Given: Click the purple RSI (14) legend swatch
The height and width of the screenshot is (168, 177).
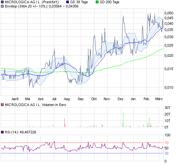Looking at the screenshot, I should (x=2, y=132).
